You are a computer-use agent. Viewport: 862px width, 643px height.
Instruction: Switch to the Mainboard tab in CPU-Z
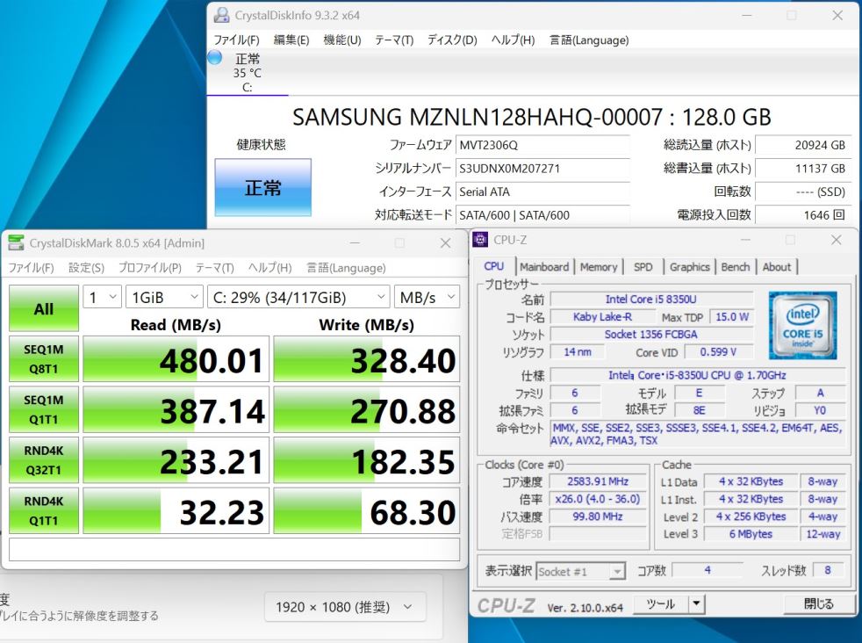point(544,267)
